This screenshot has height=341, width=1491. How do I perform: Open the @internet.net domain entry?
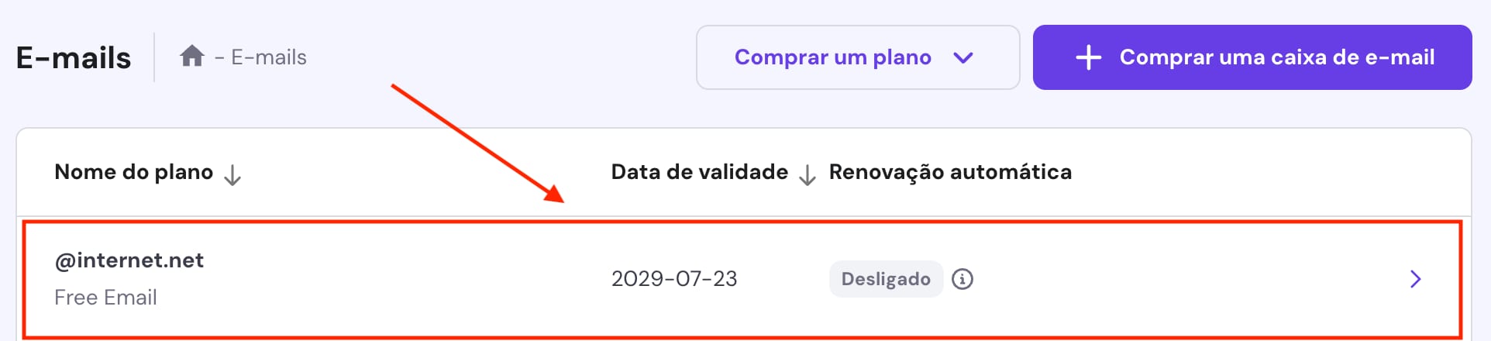[x=129, y=260]
